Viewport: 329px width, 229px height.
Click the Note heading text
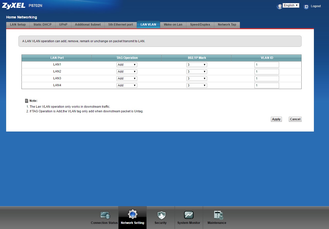[x=33, y=101]
